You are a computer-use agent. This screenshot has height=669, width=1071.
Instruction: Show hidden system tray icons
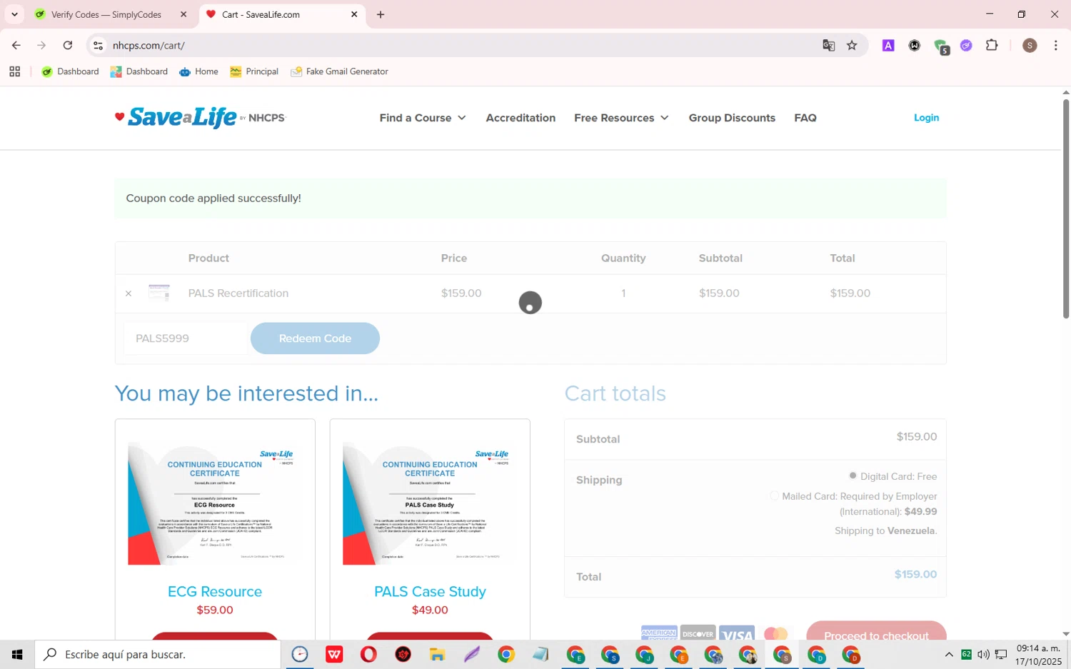[949, 654]
